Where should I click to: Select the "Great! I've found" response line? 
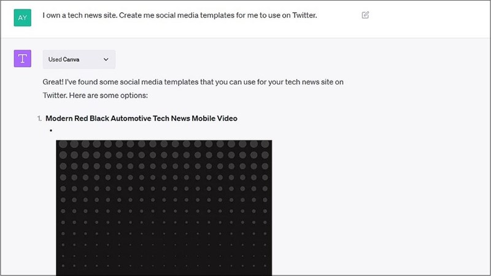pyautogui.click(x=196, y=82)
